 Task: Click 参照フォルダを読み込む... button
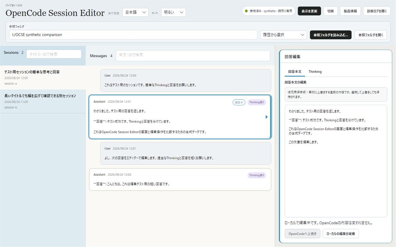pyautogui.click(x=331, y=35)
